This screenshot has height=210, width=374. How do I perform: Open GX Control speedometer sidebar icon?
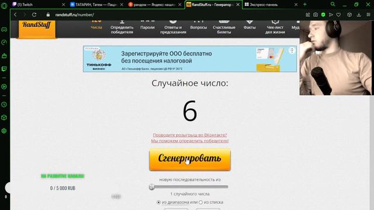click(4, 43)
